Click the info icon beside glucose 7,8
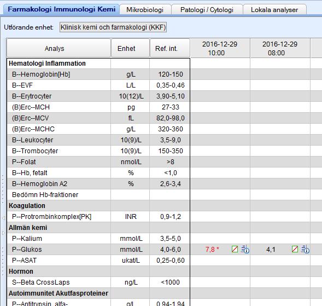 coord(245,250)
